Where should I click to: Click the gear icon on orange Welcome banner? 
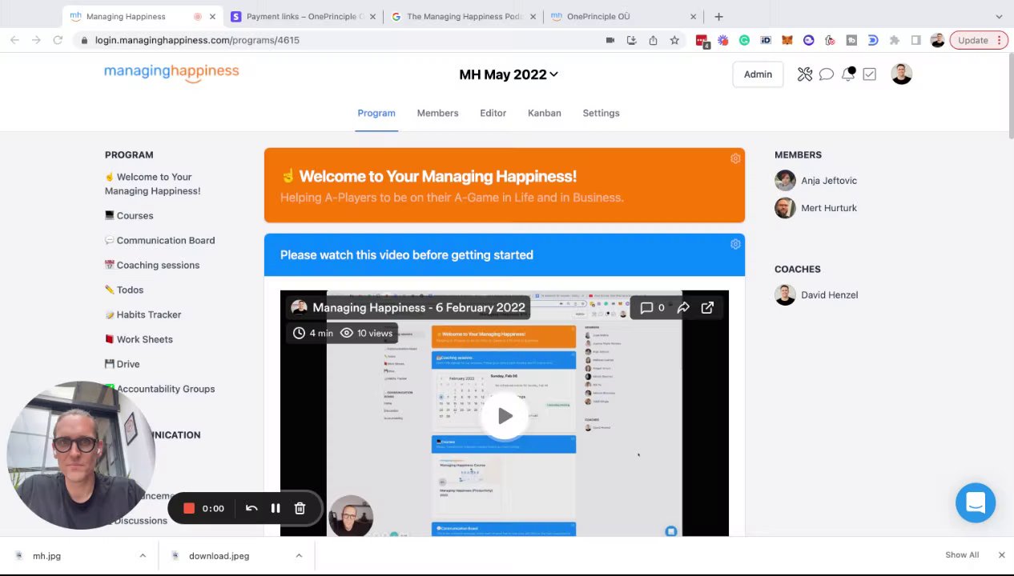(735, 158)
